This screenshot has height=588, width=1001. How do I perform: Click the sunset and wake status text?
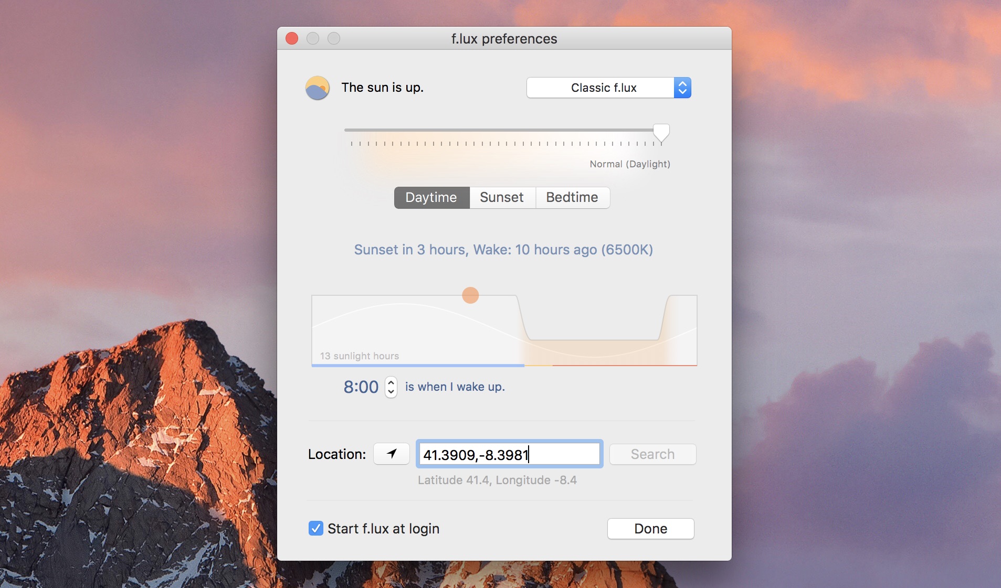click(503, 250)
